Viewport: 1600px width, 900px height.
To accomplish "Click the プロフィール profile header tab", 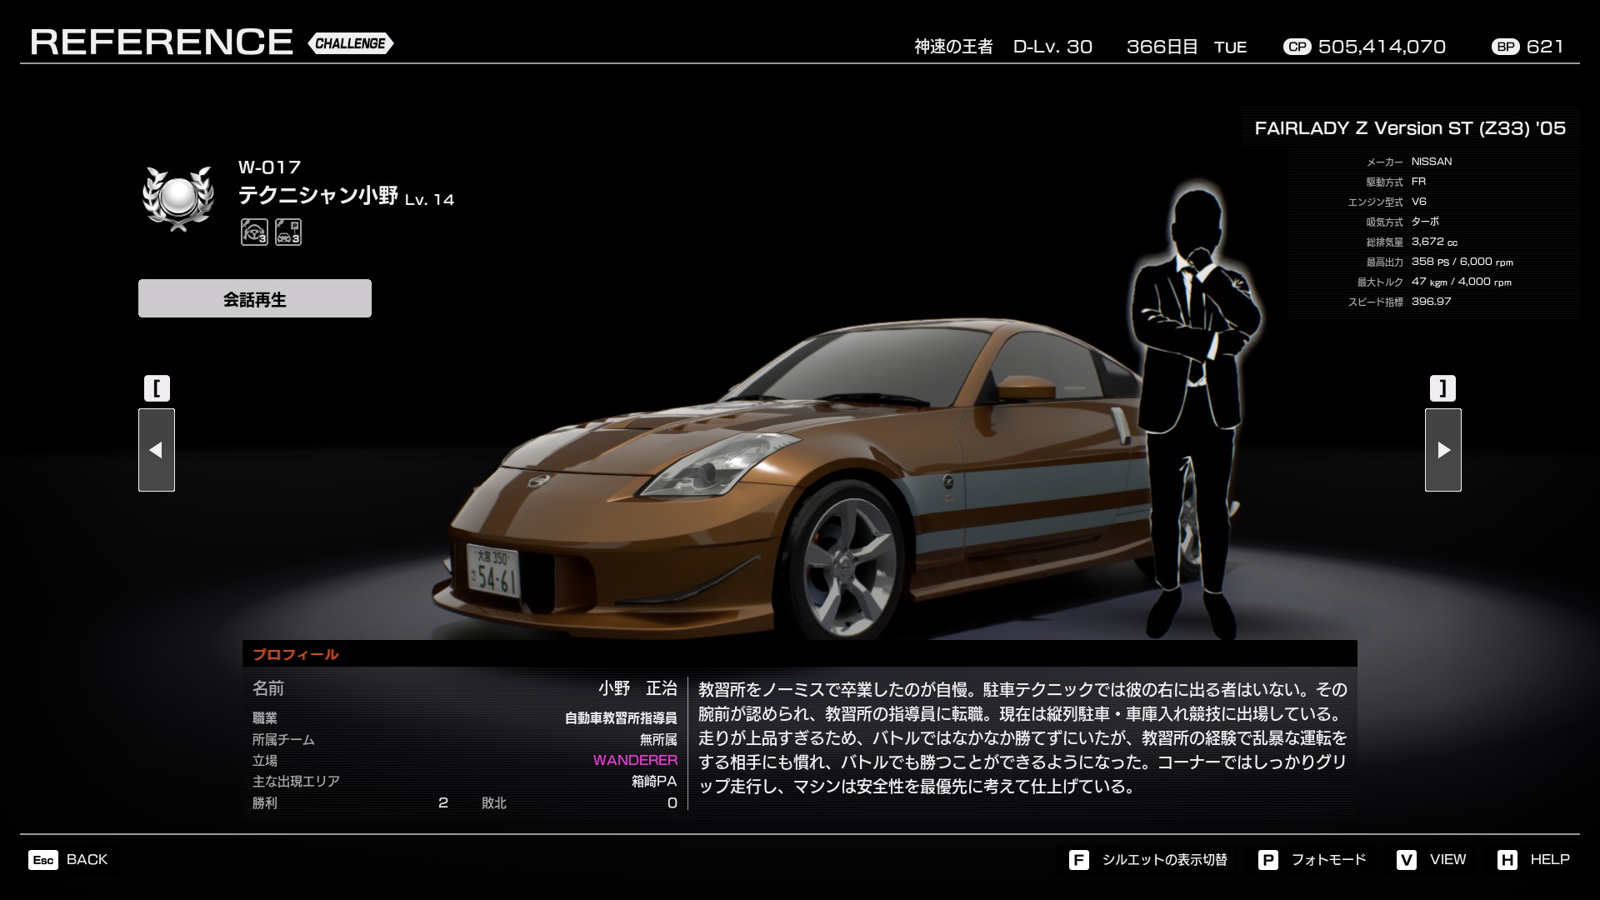I will pyautogui.click(x=296, y=654).
